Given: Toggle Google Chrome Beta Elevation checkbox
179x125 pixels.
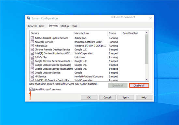Looking at the screenshot, I should pyautogui.click(x=32, y=61).
